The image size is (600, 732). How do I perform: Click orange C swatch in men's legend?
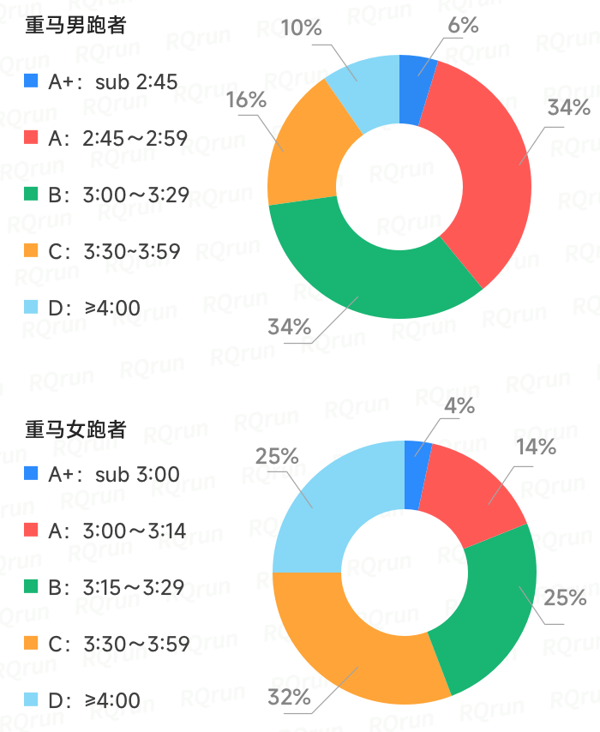(32, 251)
